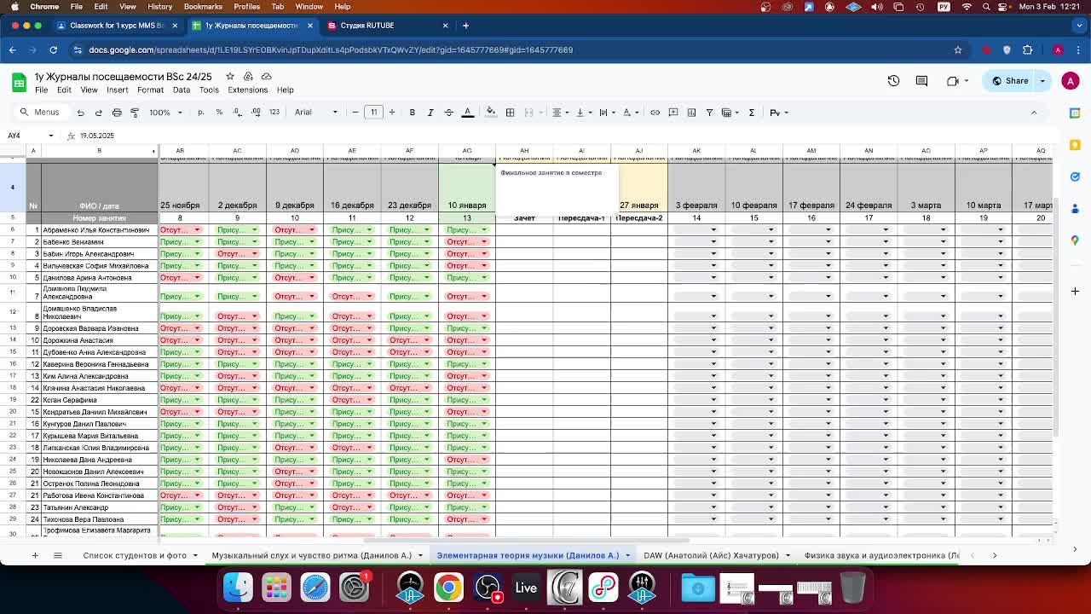Collapse the toolbar with the chevron
This screenshot has width=1091, height=614.
click(x=1034, y=113)
